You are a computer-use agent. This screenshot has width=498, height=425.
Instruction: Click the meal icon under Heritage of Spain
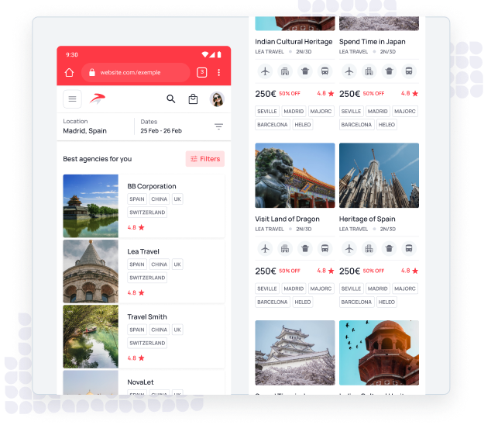[389, 248]
